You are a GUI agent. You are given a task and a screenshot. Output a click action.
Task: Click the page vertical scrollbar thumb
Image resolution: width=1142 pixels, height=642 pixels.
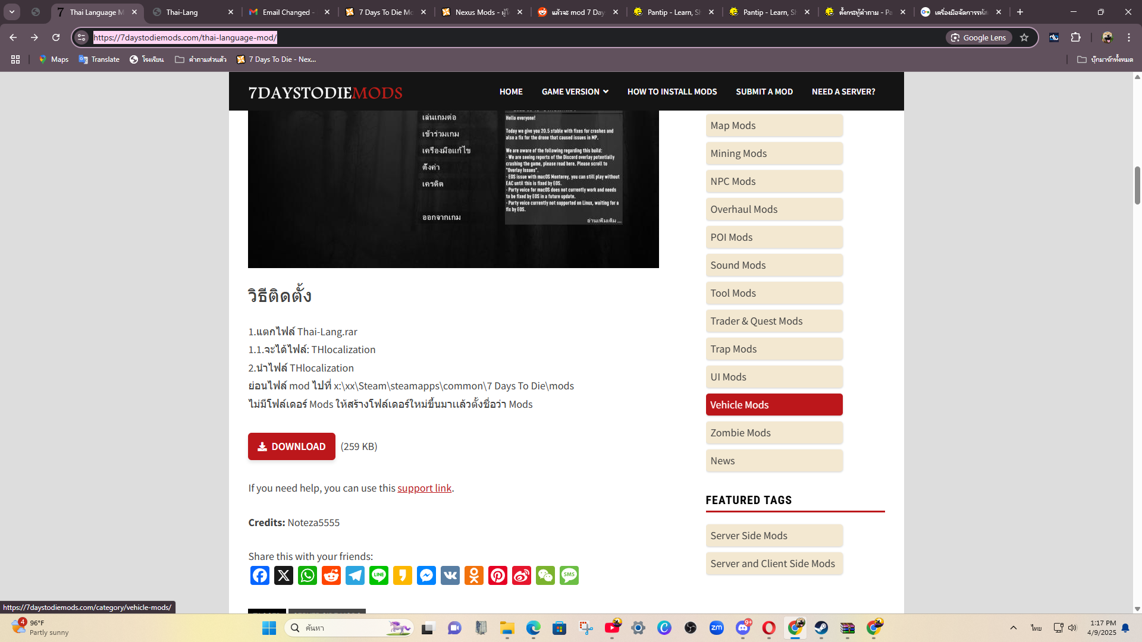[x=1137, y=185]
